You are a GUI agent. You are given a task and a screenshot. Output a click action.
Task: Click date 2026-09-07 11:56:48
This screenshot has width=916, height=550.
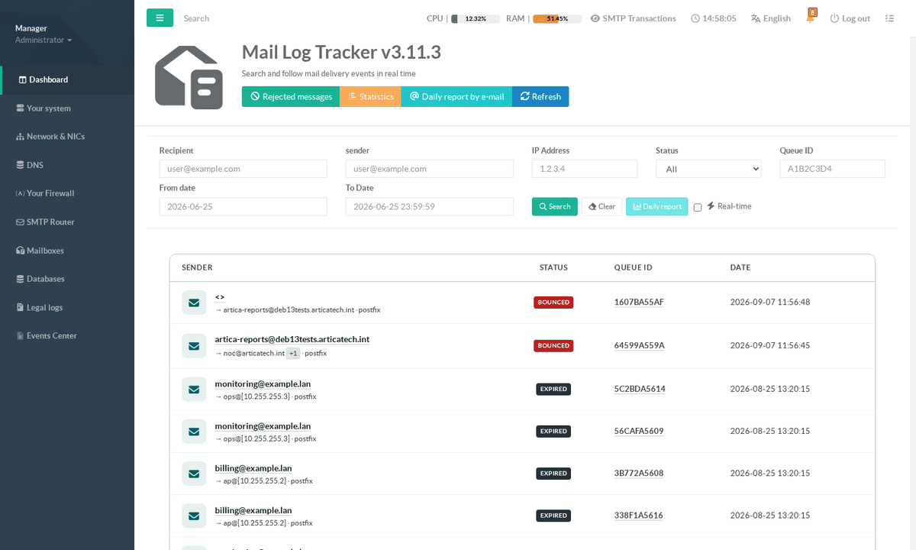click(770, 302)
